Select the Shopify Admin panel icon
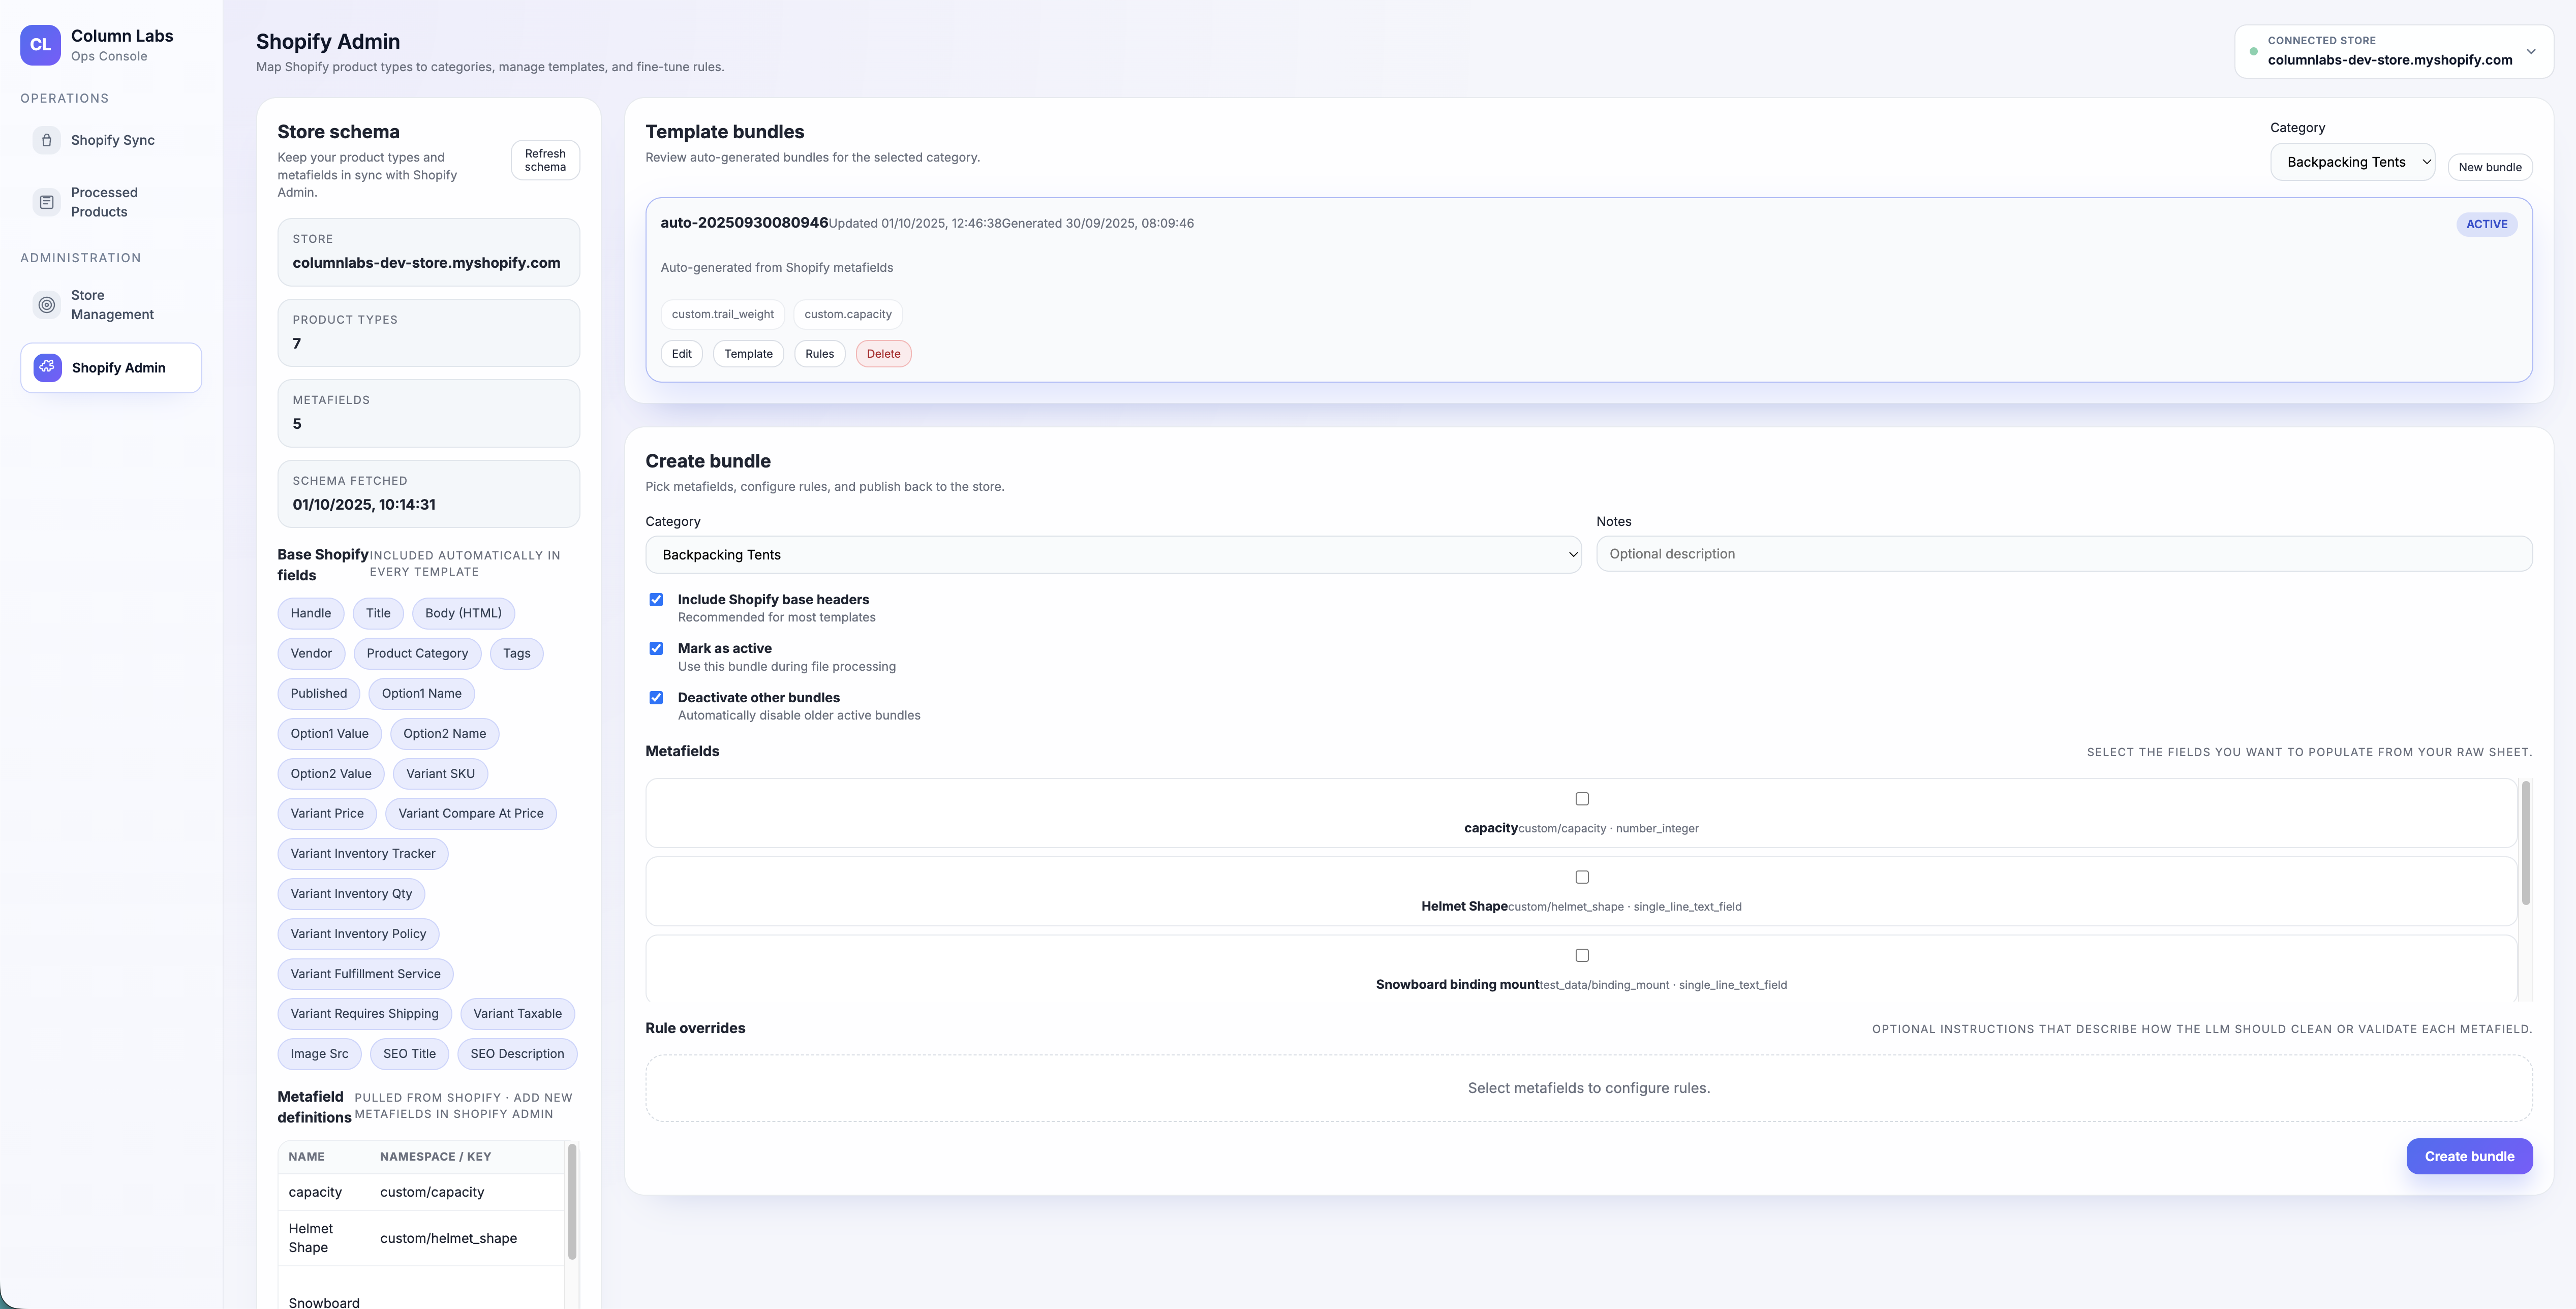The width and height of the screenshot is (2576, 1309). tap(47, 367)
